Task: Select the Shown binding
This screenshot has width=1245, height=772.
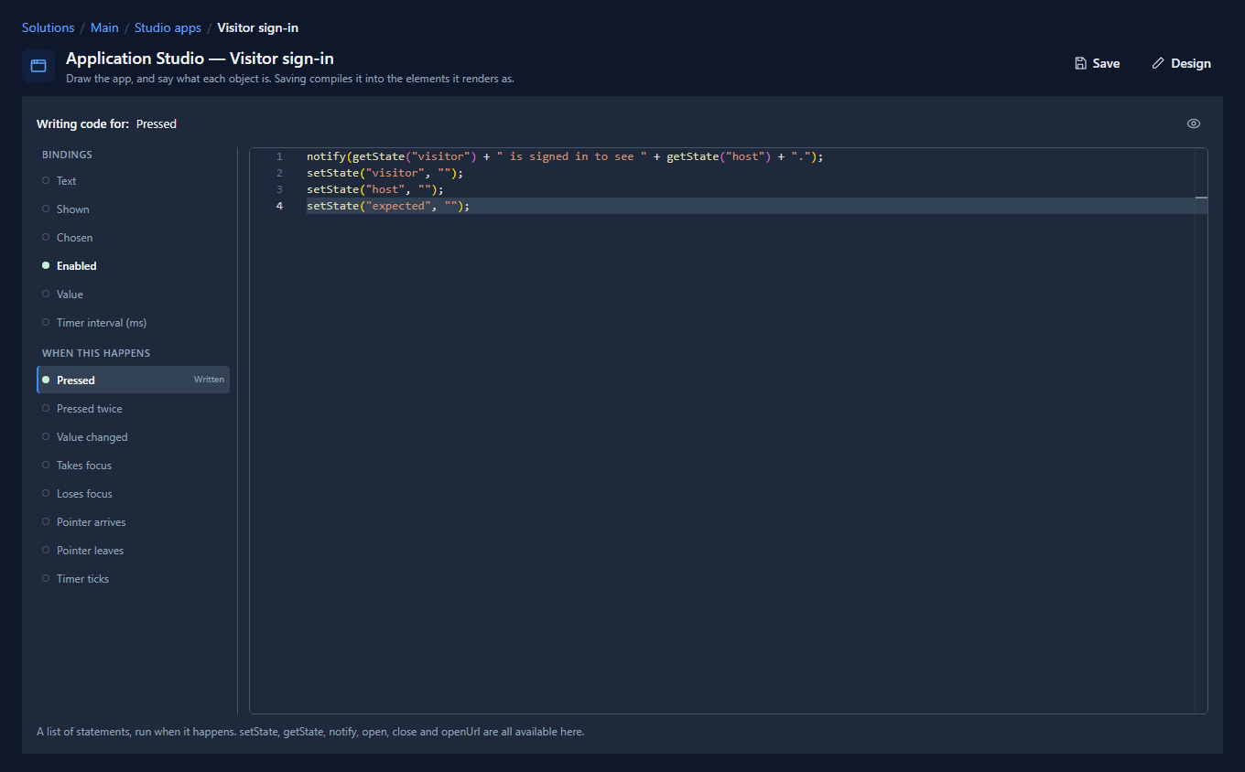Action: pos(133,209)
